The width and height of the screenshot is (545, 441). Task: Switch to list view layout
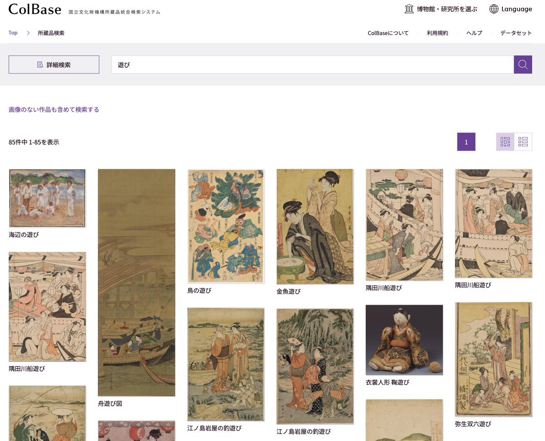tap(523, 142)
